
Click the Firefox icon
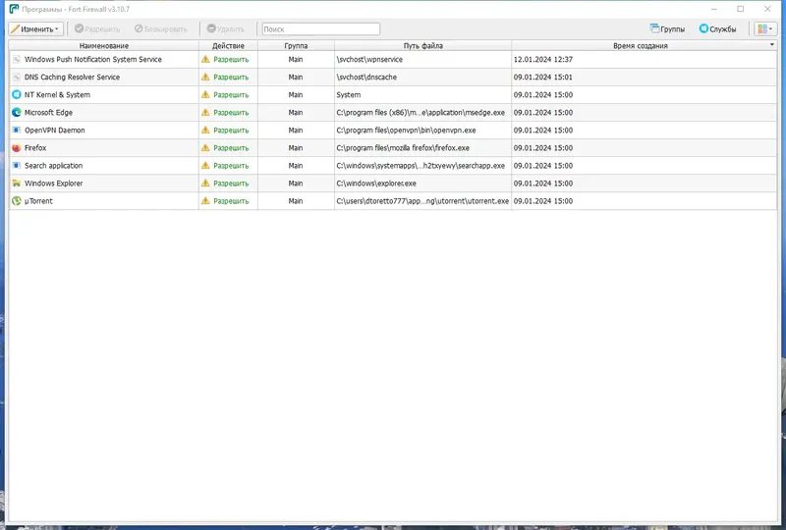click(17, 148)
